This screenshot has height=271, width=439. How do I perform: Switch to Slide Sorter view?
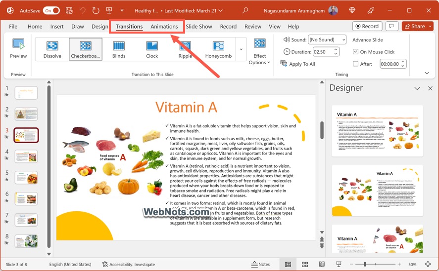305,264
